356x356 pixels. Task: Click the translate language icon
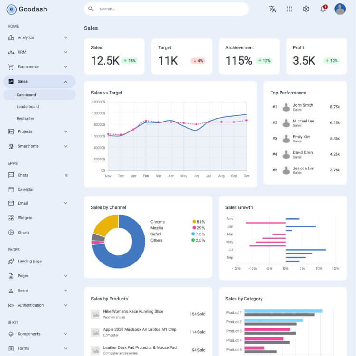(x=272, y=9)
